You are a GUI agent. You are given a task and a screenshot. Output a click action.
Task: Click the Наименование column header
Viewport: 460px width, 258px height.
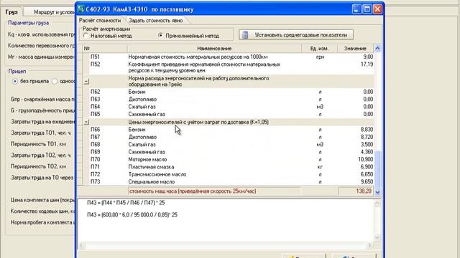click(214, 48)
